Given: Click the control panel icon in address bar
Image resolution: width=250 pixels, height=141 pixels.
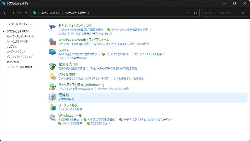Looking at the screenshot, I should click(x=34, y=13).
